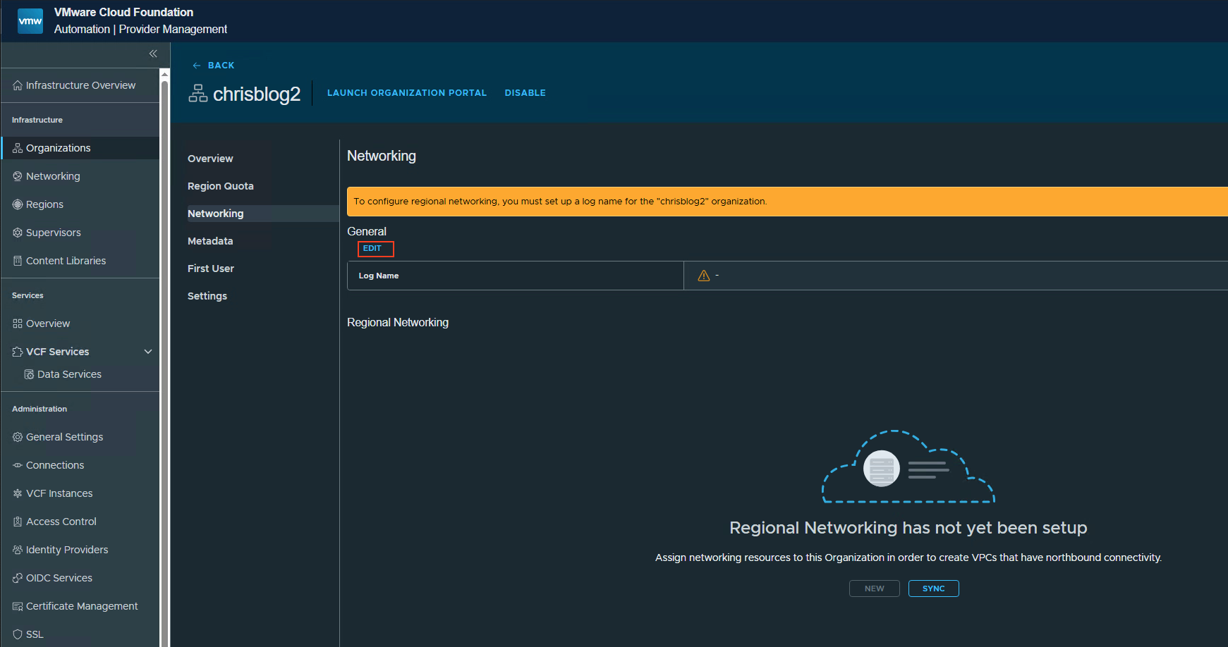Click the VCF Instances icon
Screen dimensions: 1228x647
(x=18, y=493)
